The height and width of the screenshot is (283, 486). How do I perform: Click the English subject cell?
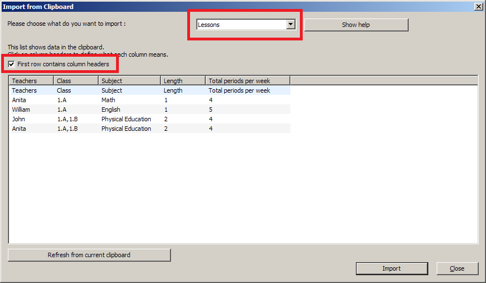click(111, 109)
